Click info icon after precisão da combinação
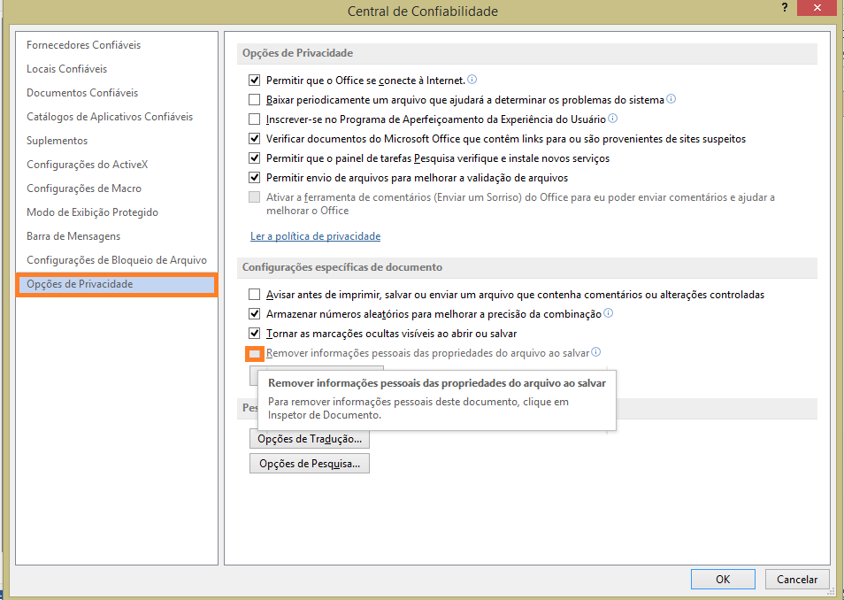The width and height of the screenshot is (844, 600). click(609, 313)
